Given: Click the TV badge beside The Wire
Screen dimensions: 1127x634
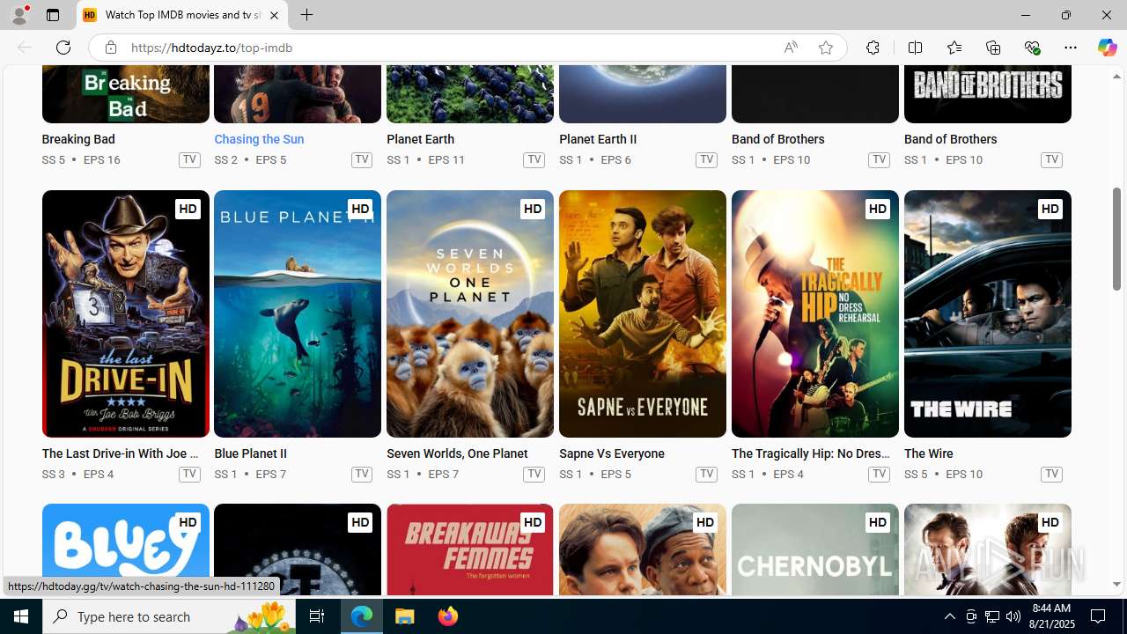Looking at the screenshot, I should [1051, 474].
